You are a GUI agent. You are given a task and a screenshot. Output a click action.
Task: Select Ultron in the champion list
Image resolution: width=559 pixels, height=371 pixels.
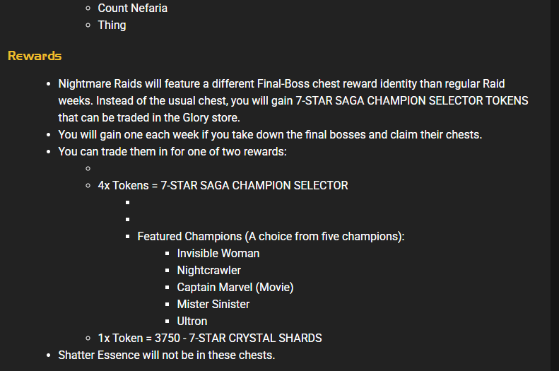pyautogui.click(x=192, y=322)
